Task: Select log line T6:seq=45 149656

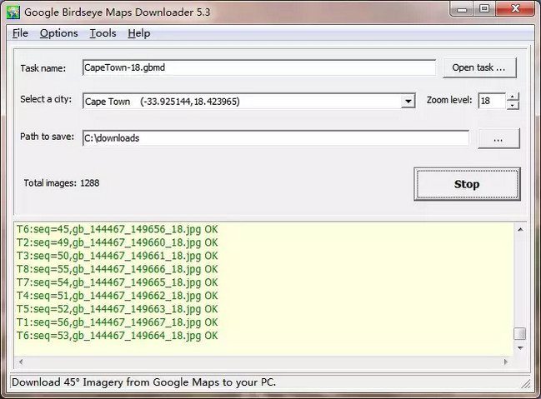Action: pyautogui.click(x=118, y=229)
